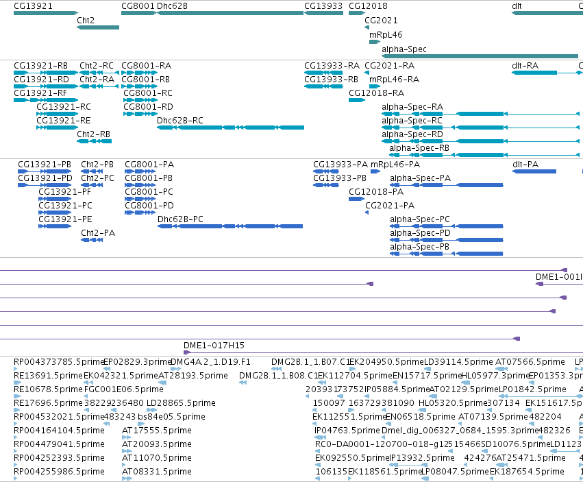Click protein CG2021-PA
The height and width of the screenshot is (482, 583).
367,213
